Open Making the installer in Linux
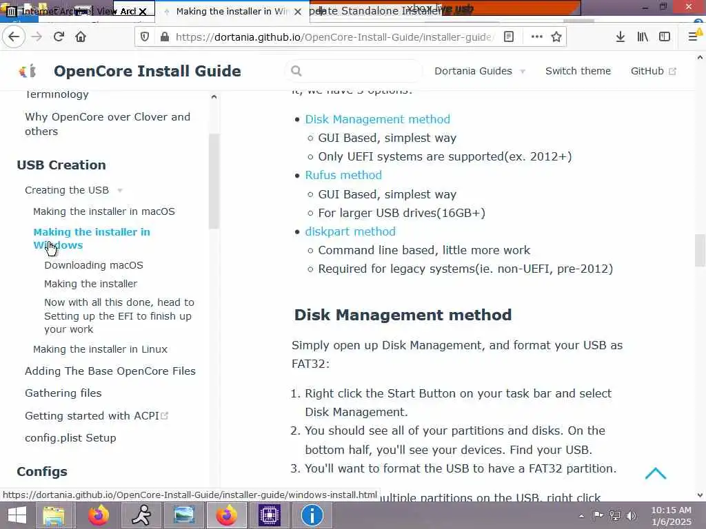The width and height of the screenshot is (706, 529). coord(100,349)
